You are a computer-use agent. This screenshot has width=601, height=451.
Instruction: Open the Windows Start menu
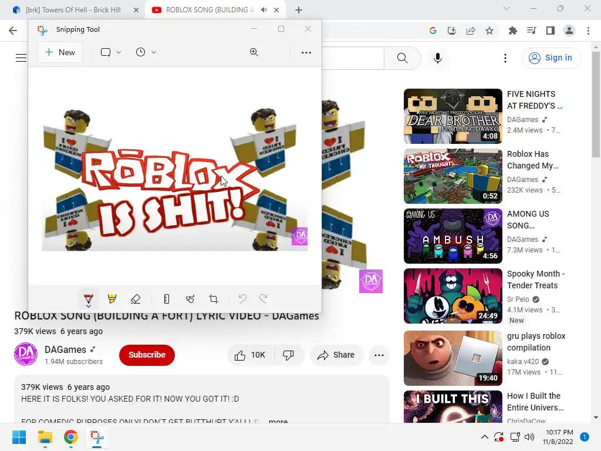tap(19, 437)
